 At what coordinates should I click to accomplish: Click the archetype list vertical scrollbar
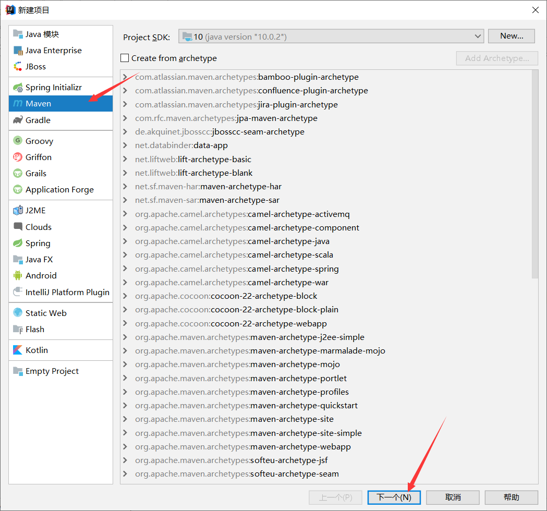[535, 174]
